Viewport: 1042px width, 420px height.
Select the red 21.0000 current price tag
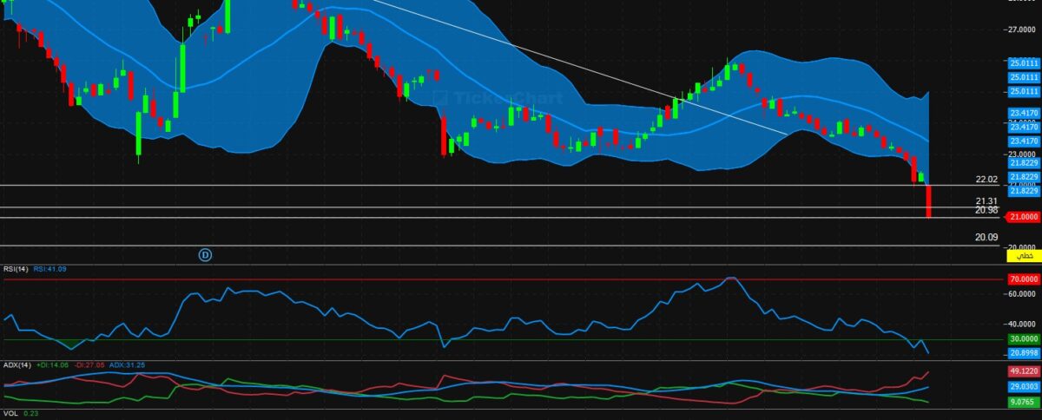click(x=1023, y=217)
